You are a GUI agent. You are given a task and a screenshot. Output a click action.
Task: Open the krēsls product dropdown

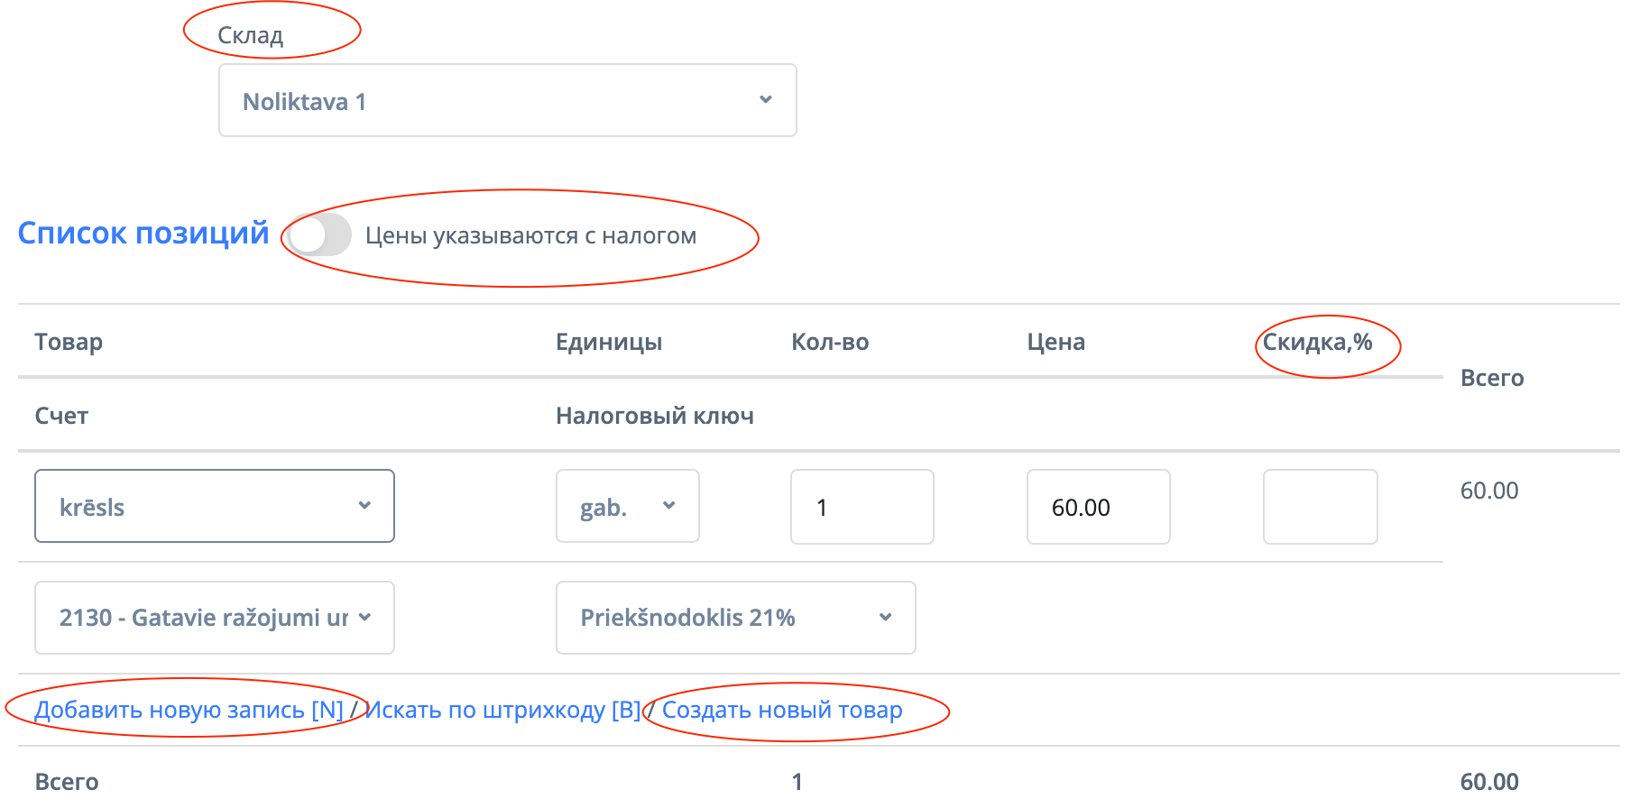215,506
